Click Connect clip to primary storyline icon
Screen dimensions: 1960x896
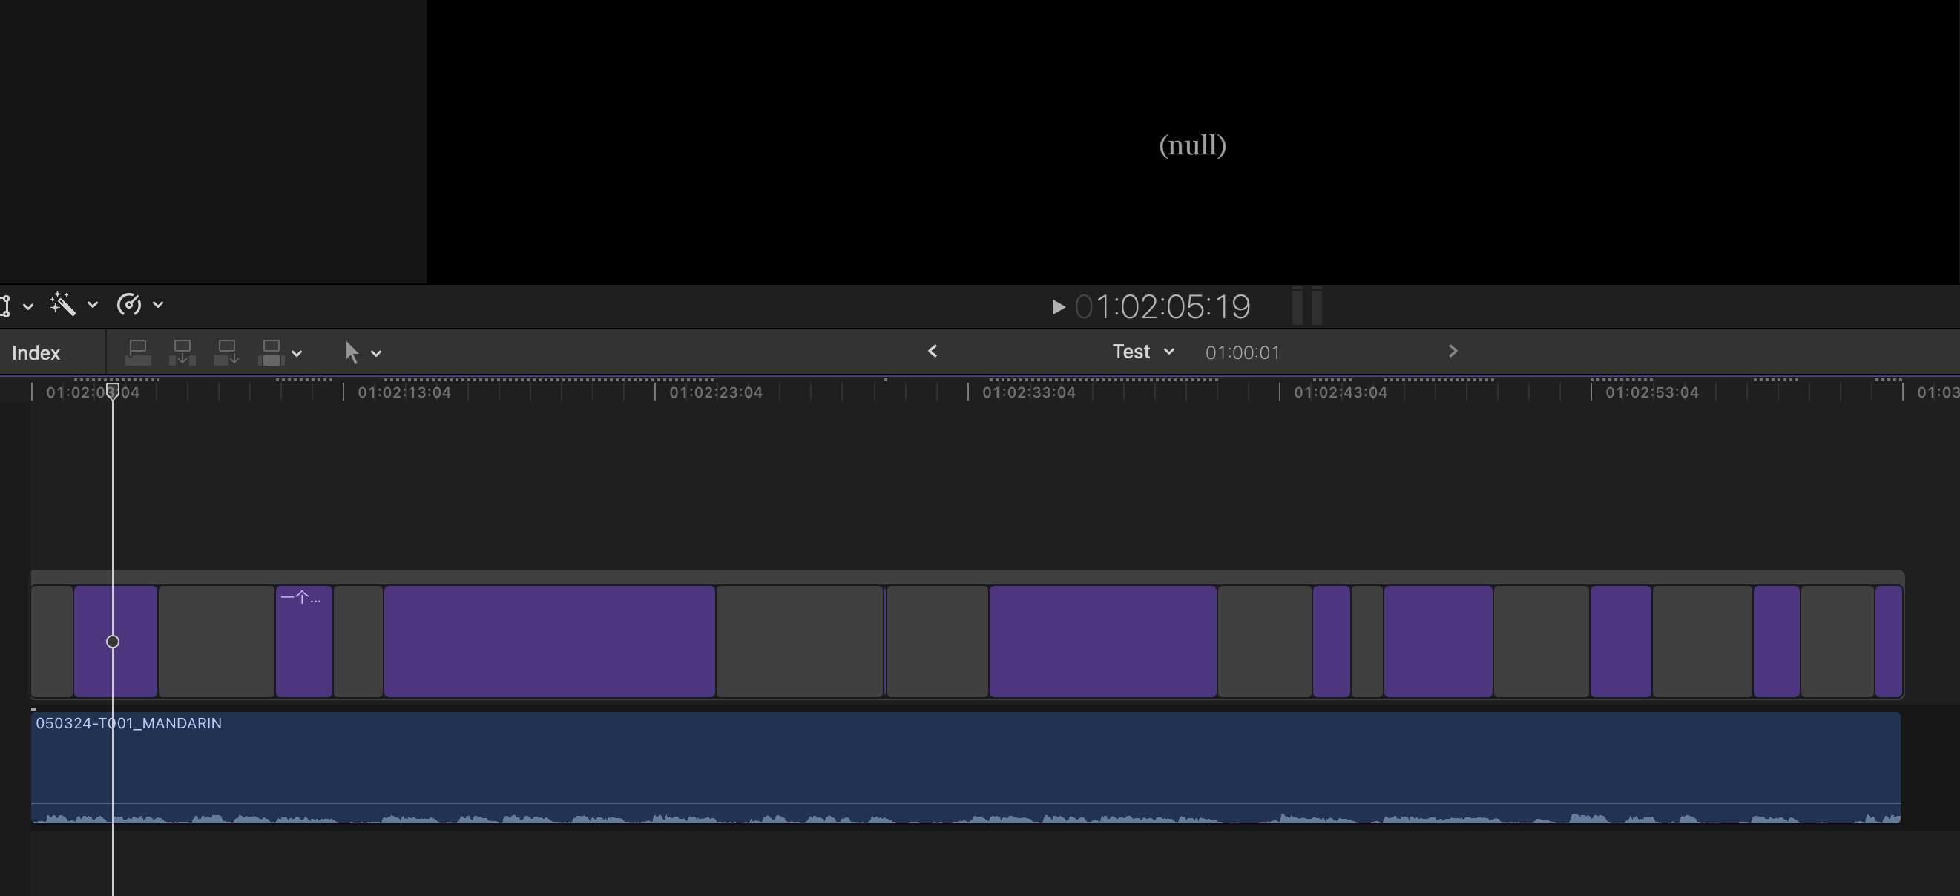pos(138,352)
